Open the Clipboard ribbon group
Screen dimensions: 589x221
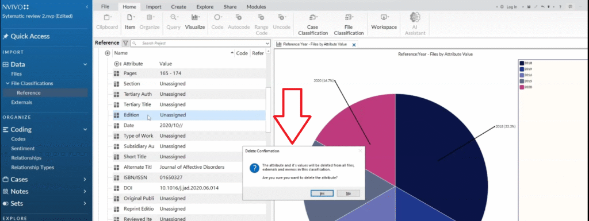[107, 22]
